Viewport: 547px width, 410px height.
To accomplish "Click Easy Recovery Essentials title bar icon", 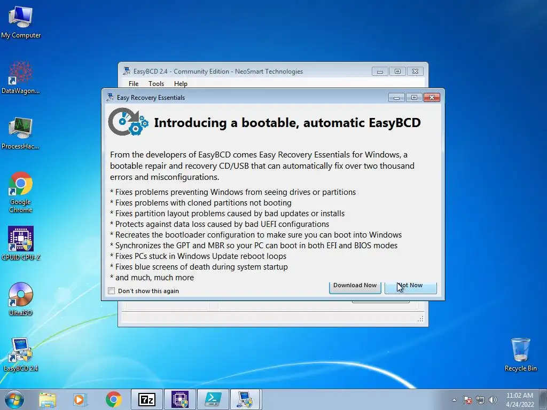I will (x=110, y=97).
